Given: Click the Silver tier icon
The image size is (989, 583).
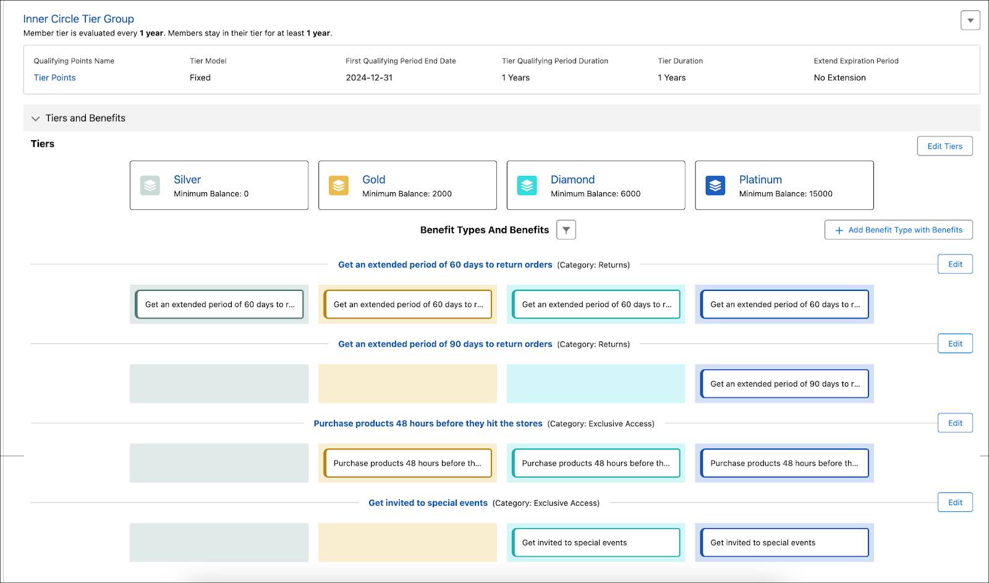Looking at the screenshot, I should pyautogui.click(x=150, y=185).
